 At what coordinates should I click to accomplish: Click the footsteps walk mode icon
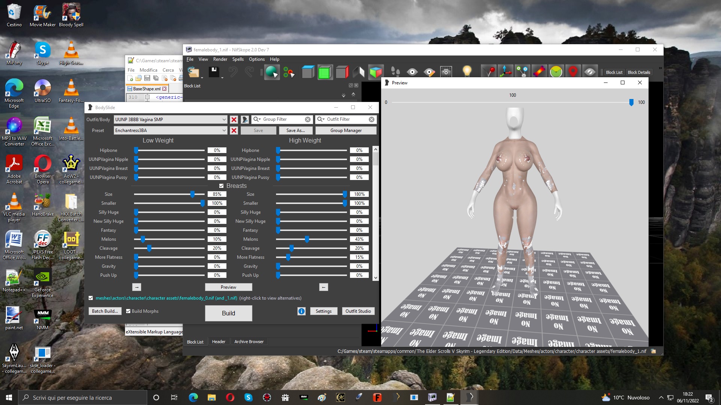395,72
